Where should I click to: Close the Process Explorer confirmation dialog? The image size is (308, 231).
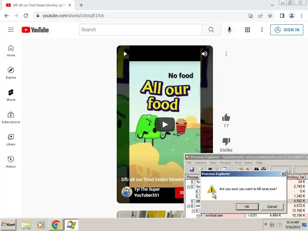[x=283, y=174]
